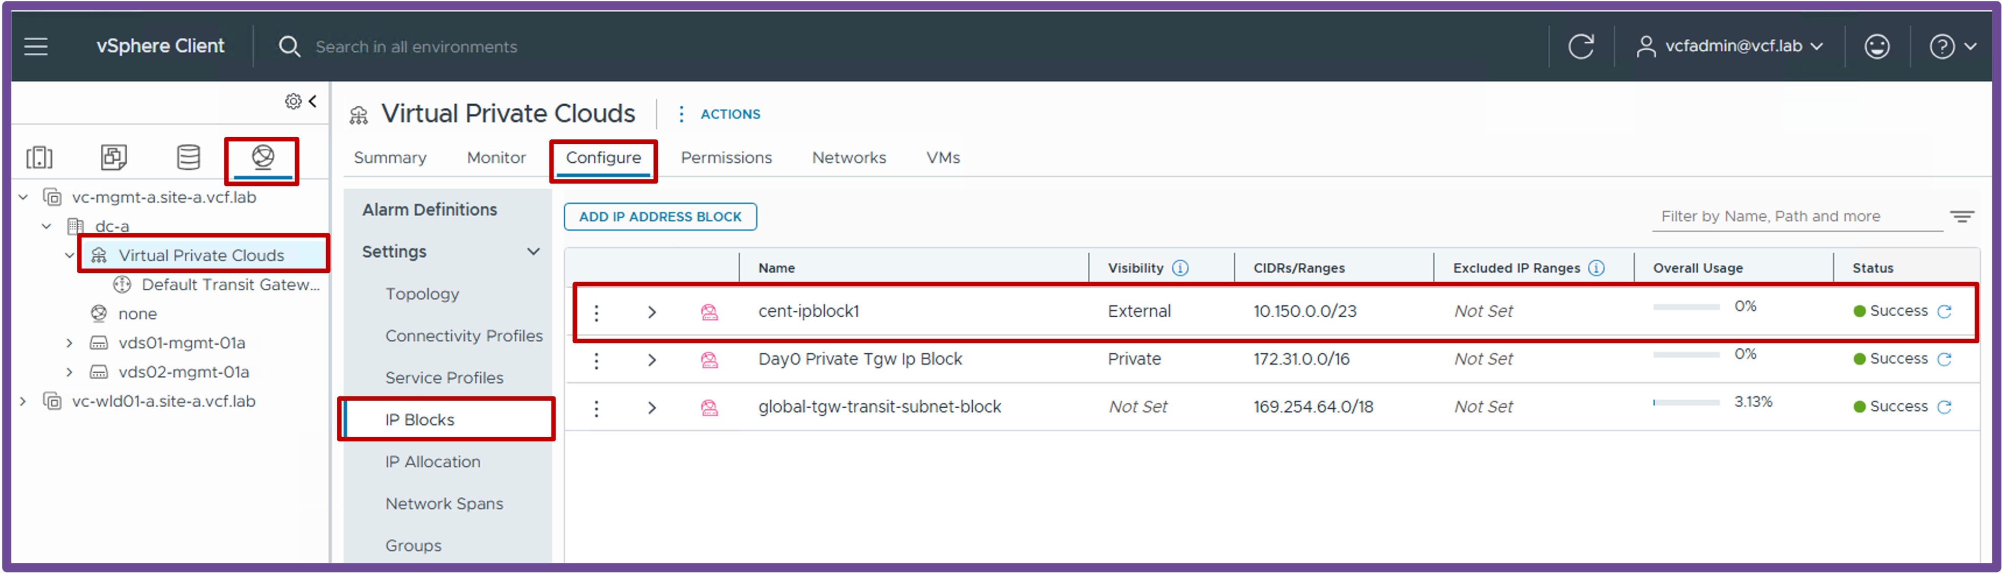Screen dimensions: 2003x573
Task: Open actions menu for global-tgw-transit-subnet-block row
Action: [596, 408]
